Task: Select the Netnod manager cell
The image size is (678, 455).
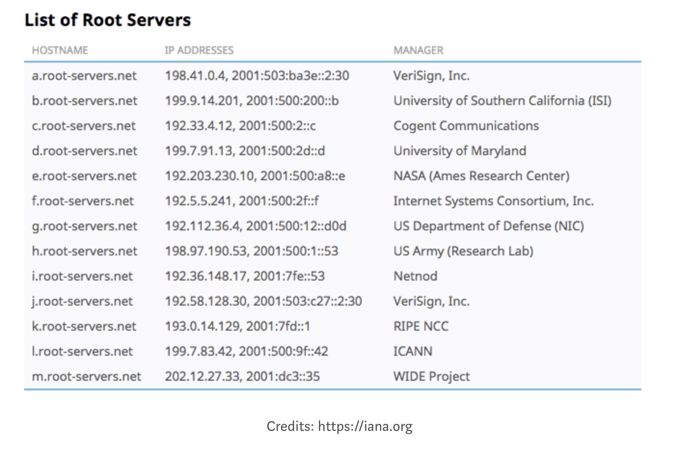Action: 415,276
